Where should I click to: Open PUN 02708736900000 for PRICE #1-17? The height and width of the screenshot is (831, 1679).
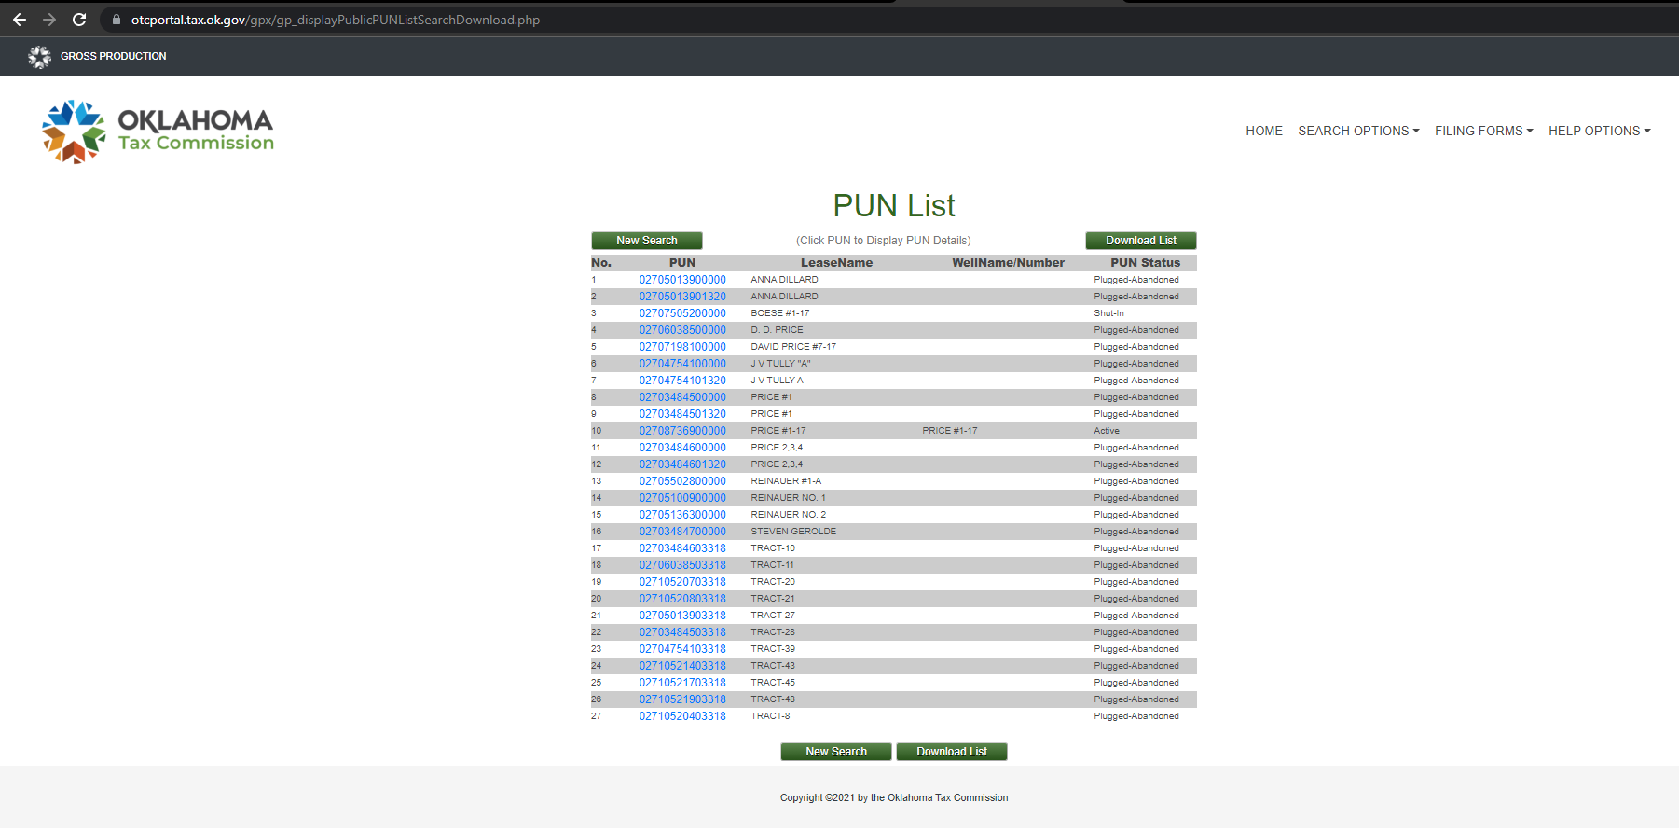coord(682,431)
